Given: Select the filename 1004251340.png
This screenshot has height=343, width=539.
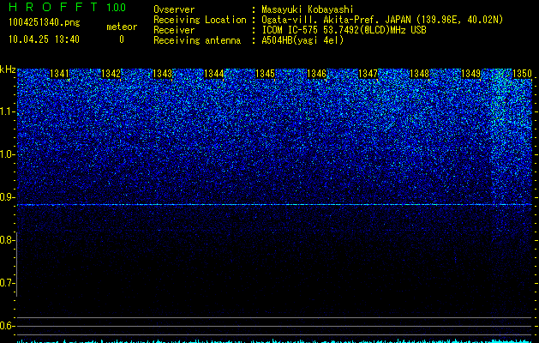Looking at the screenshot, I should tap(45, 23).
